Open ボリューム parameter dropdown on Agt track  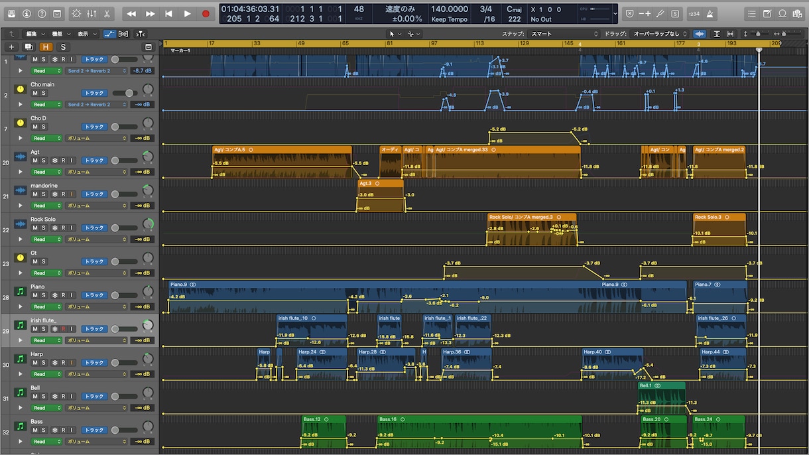(96, 172)
